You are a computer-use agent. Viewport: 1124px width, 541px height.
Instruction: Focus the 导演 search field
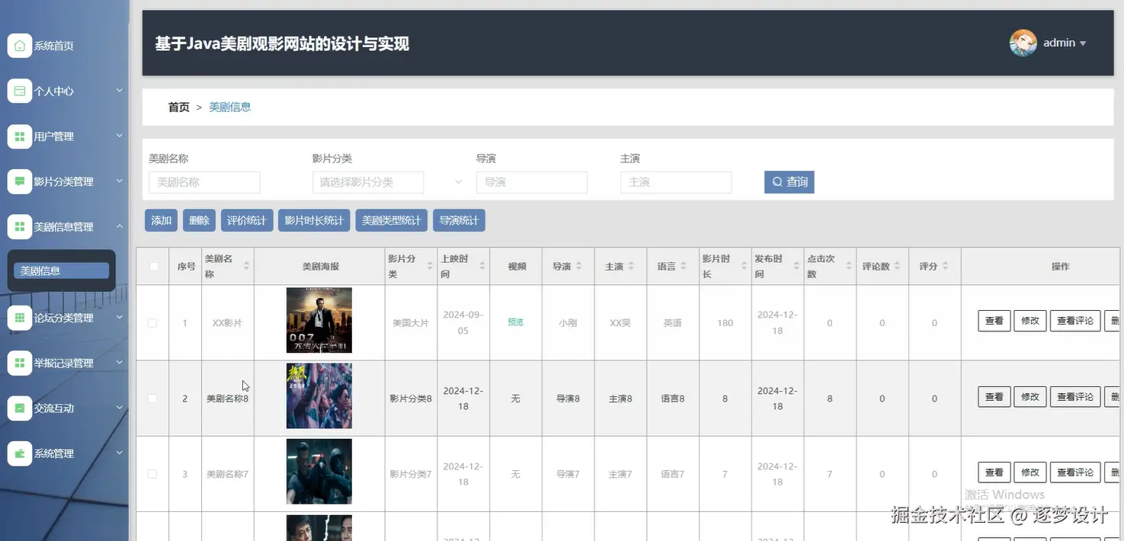532,182
